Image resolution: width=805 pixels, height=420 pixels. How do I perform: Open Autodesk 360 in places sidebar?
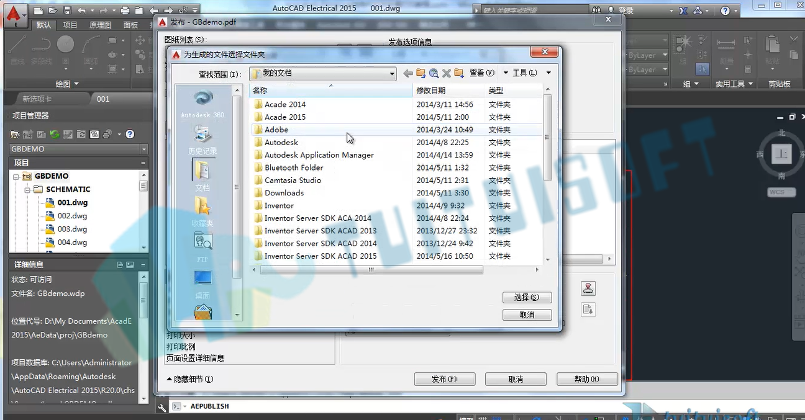pos(203,104)
